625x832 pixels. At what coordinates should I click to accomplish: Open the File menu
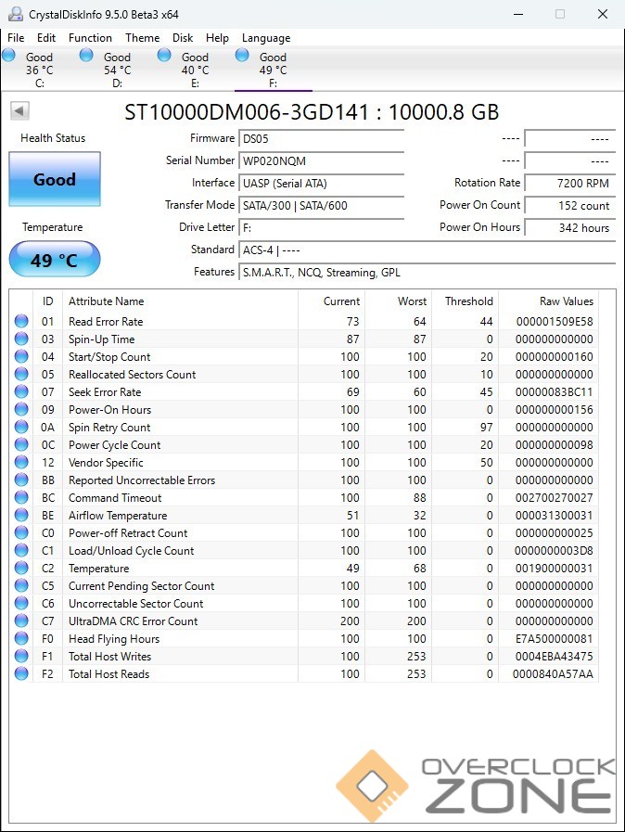pos(16,38)
